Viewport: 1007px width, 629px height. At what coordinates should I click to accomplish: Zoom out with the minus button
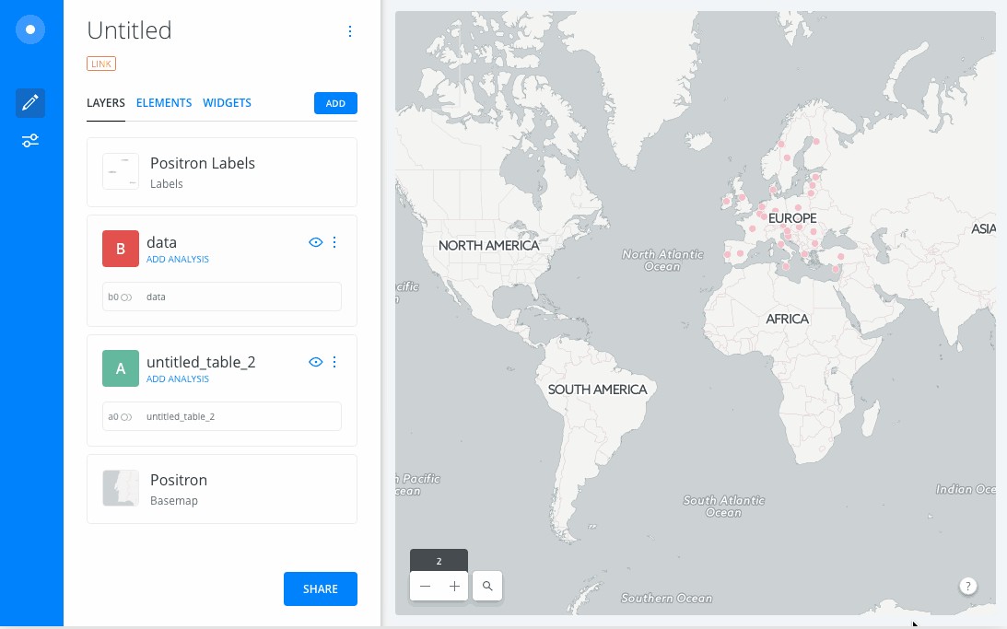[425, 586]
